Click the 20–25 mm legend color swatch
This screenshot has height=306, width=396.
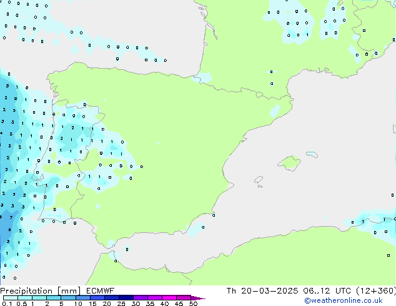point(111,298)
